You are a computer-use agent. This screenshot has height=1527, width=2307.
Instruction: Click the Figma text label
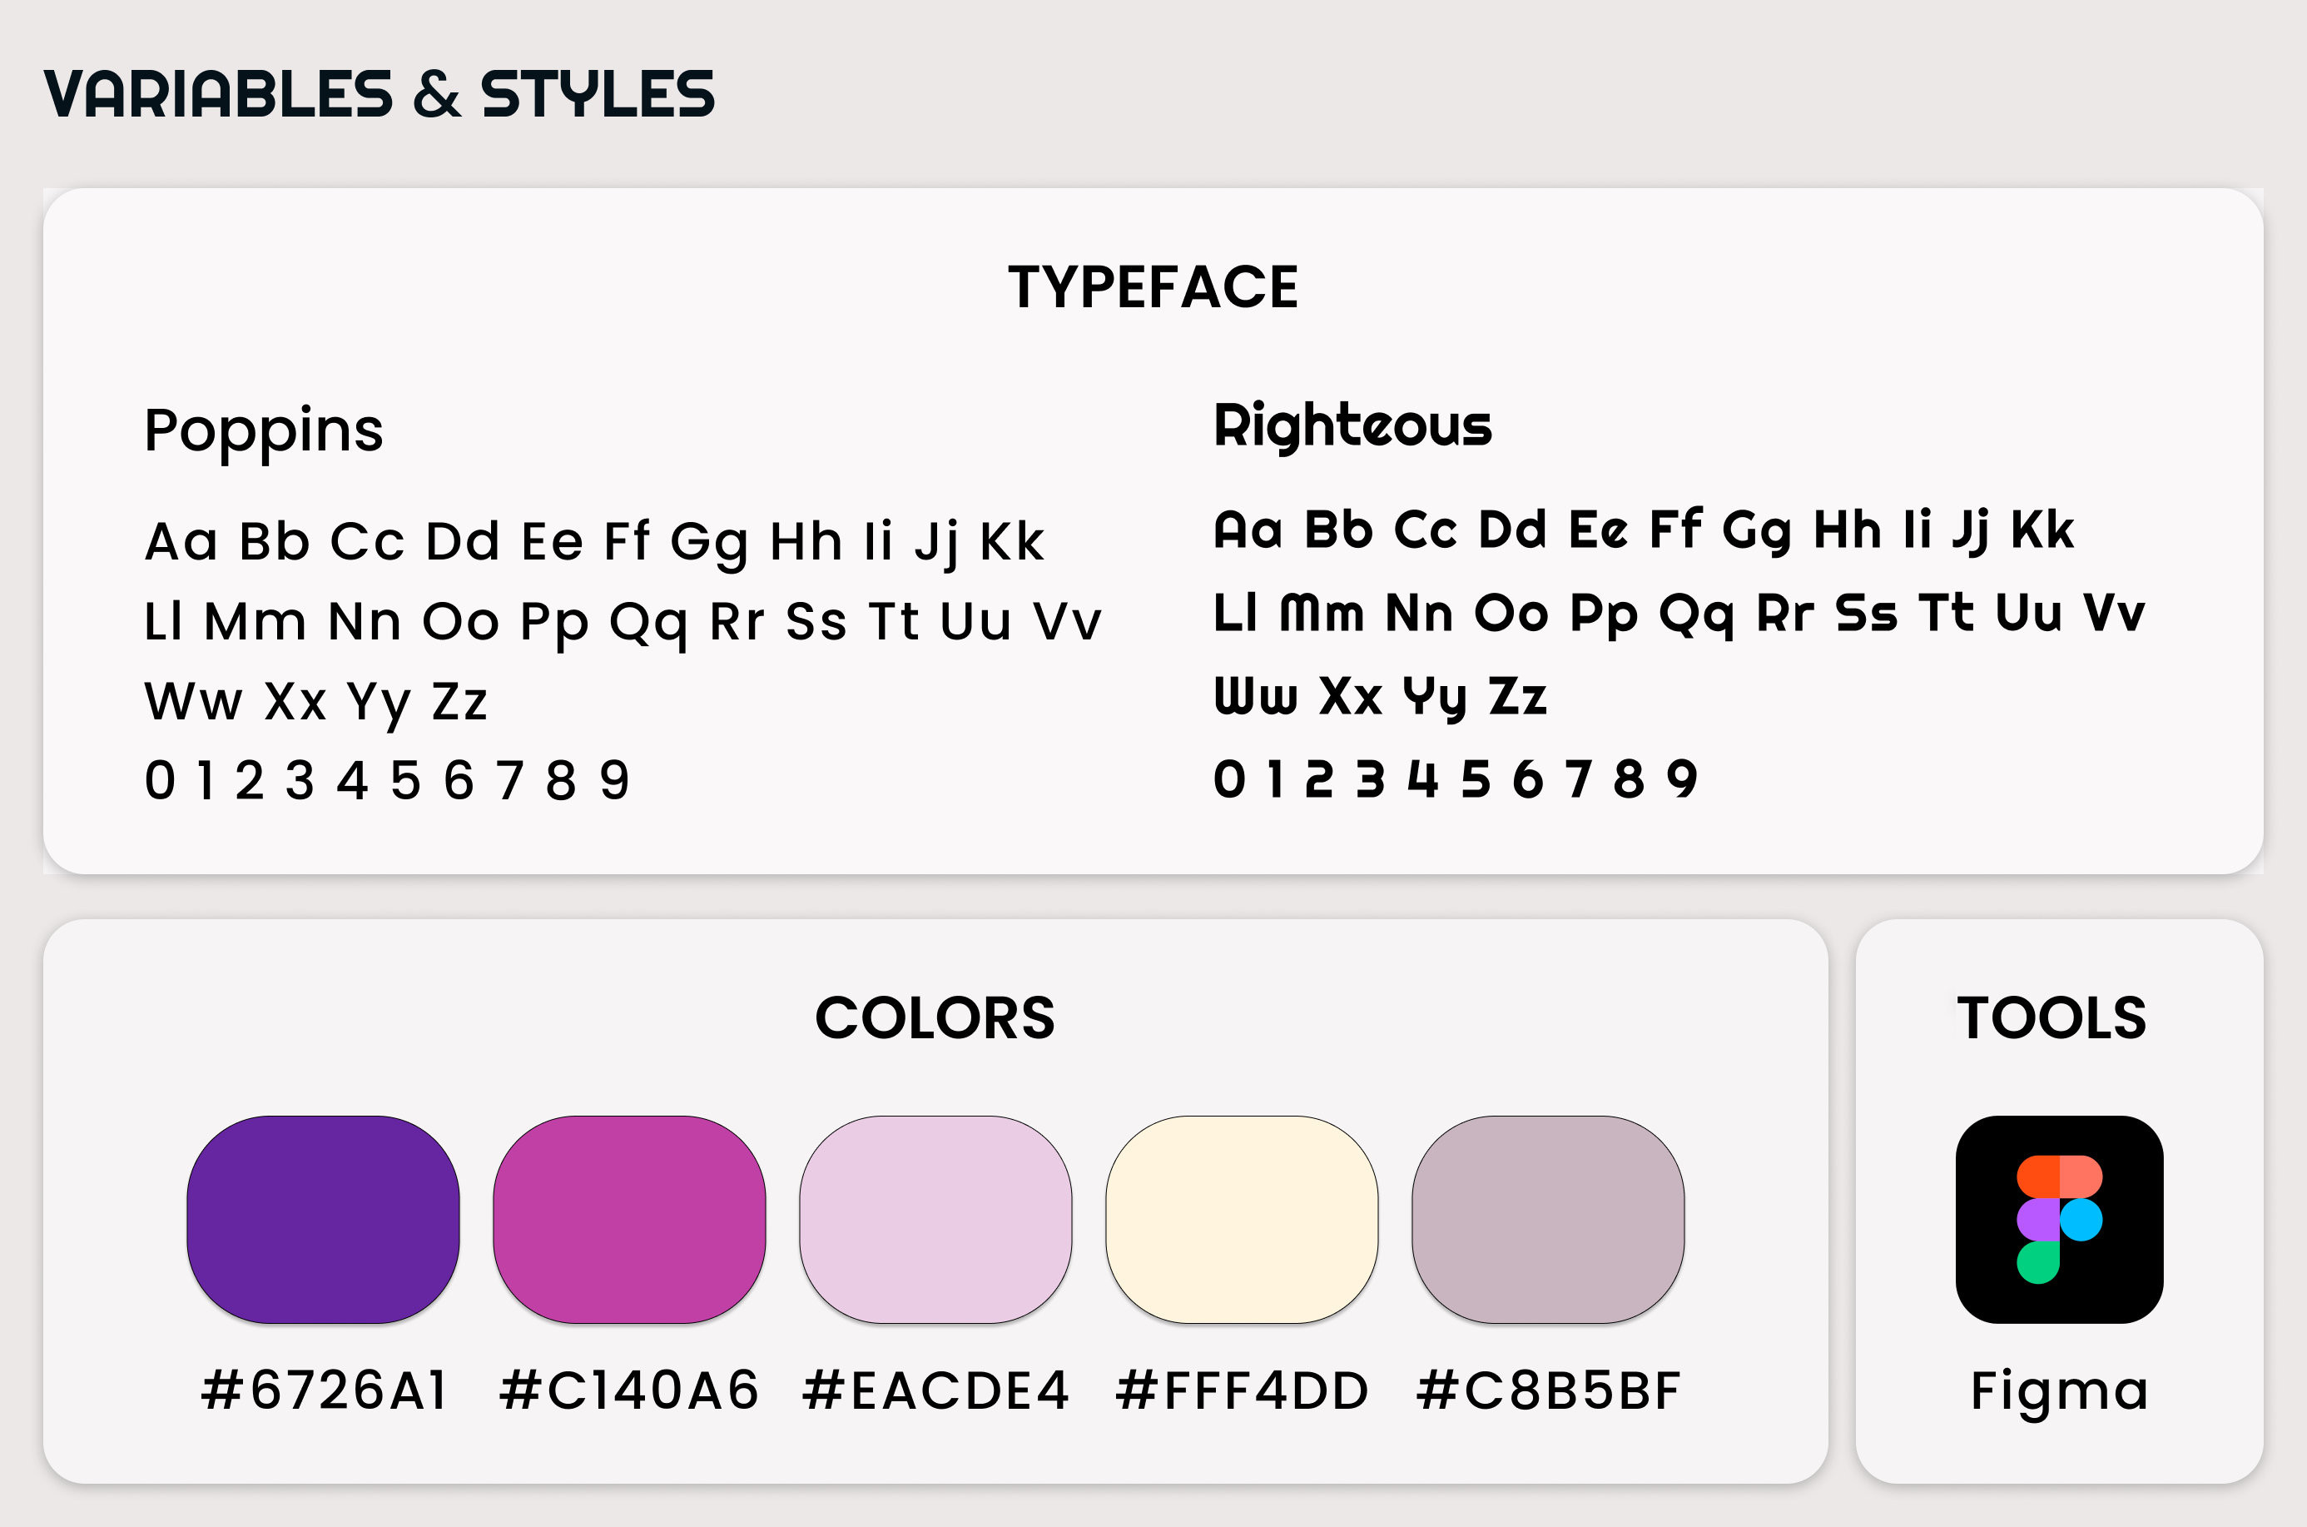[x=2059, y=1390]
